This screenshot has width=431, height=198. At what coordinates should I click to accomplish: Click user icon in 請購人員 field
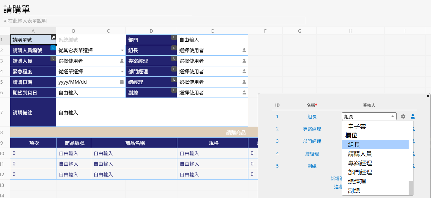122,61
